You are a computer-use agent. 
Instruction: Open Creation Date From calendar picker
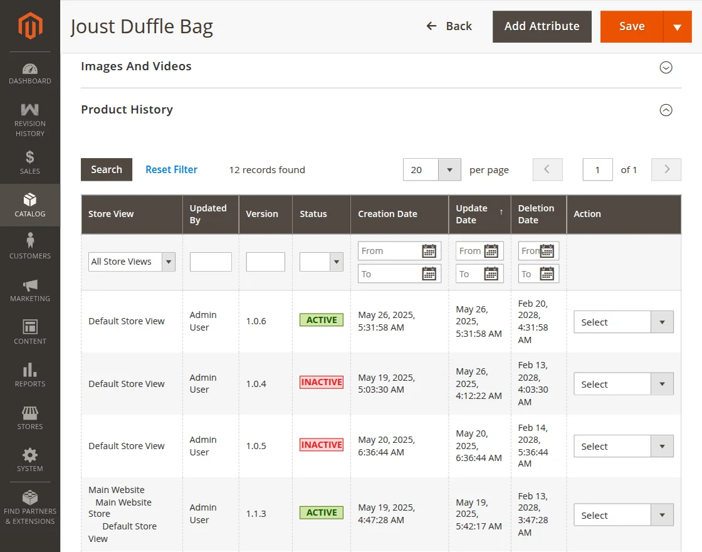pyautogui.click(x=429, y=251)
